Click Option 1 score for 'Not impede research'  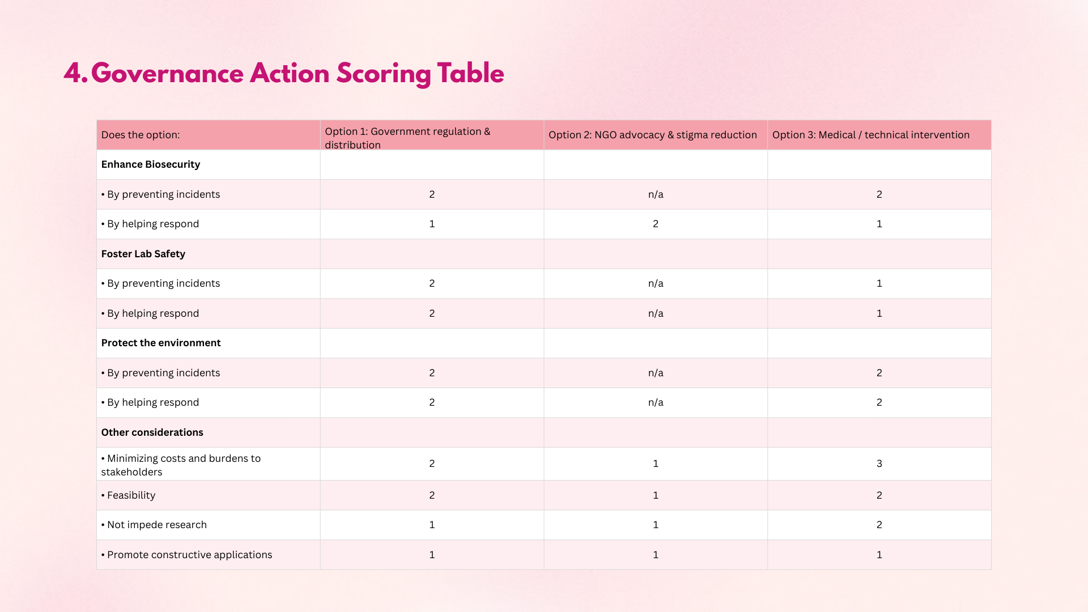(x=432, y=525)
